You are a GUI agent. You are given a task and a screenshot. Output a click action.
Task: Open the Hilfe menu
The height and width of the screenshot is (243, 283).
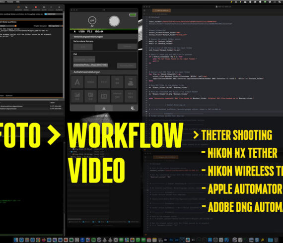click(x=17, y=2)
